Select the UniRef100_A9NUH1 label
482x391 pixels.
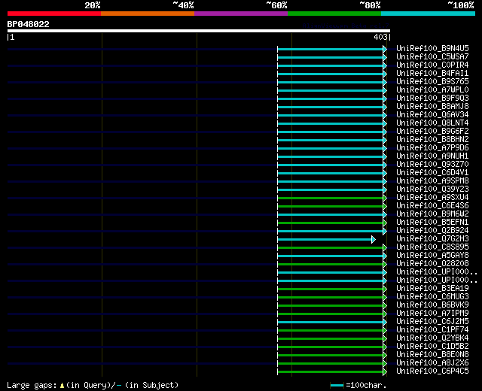(432, 156)
